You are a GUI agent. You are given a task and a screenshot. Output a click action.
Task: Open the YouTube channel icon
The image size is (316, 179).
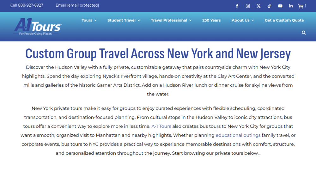click(x=280, y=6)
